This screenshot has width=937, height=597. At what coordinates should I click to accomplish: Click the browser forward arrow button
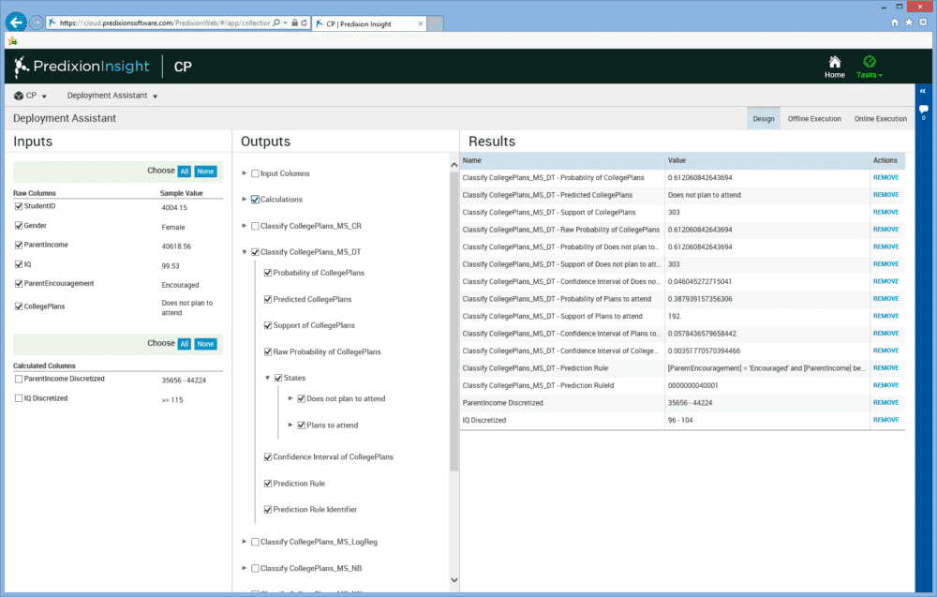[37, 22]
